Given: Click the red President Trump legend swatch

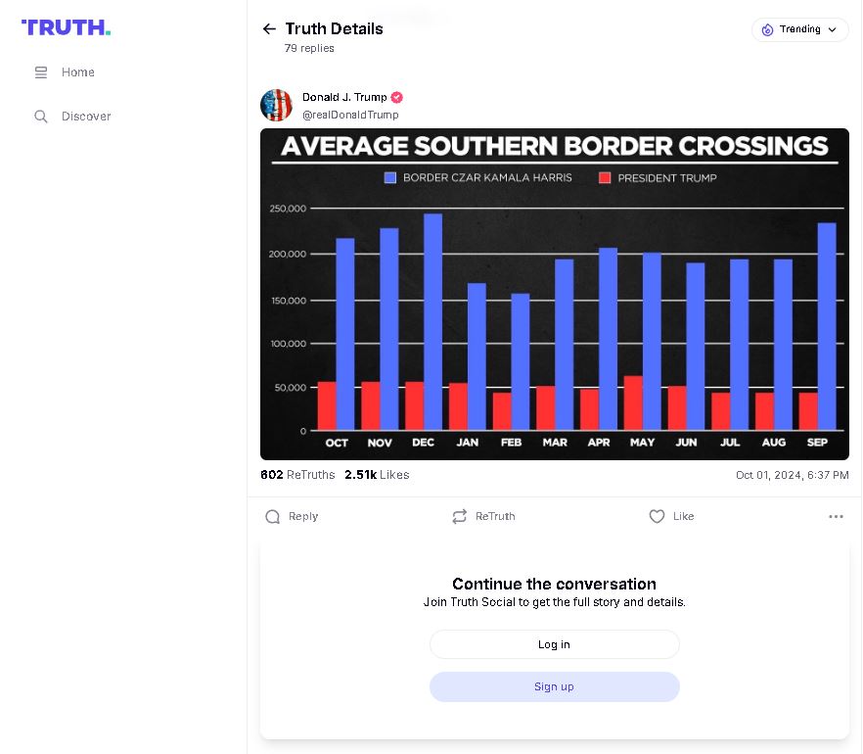Looking at the screenshot, I should point(605,177).
